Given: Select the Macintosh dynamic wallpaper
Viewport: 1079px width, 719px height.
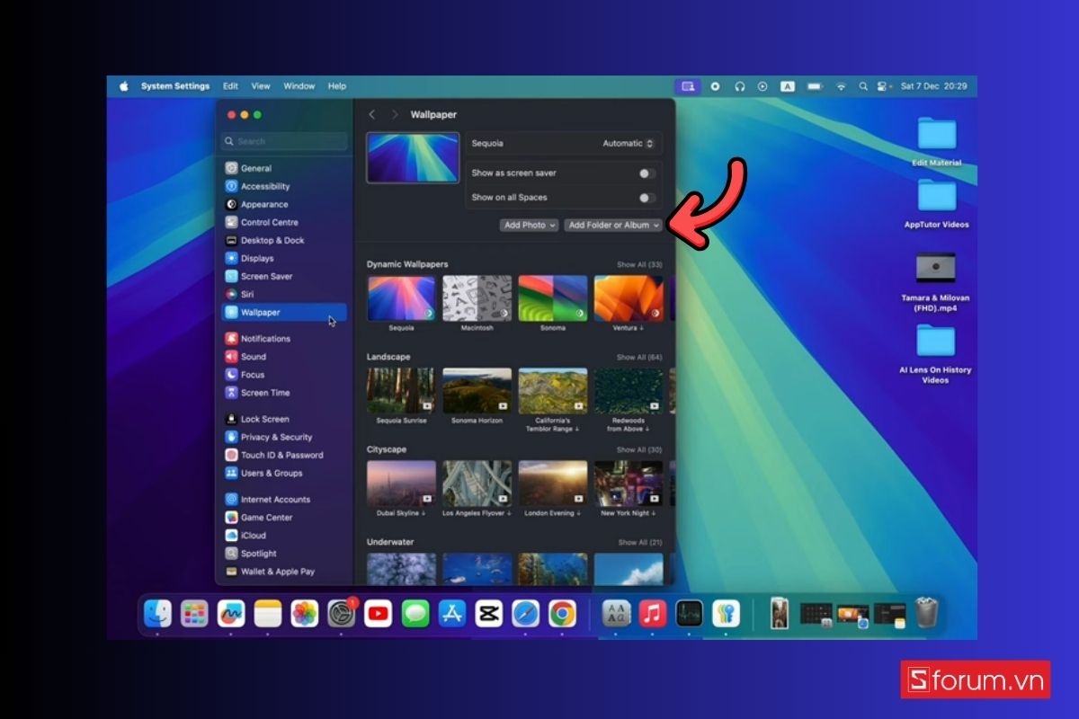Looking at the screenshot, I should pyautogui.click(x=477, y=298).
